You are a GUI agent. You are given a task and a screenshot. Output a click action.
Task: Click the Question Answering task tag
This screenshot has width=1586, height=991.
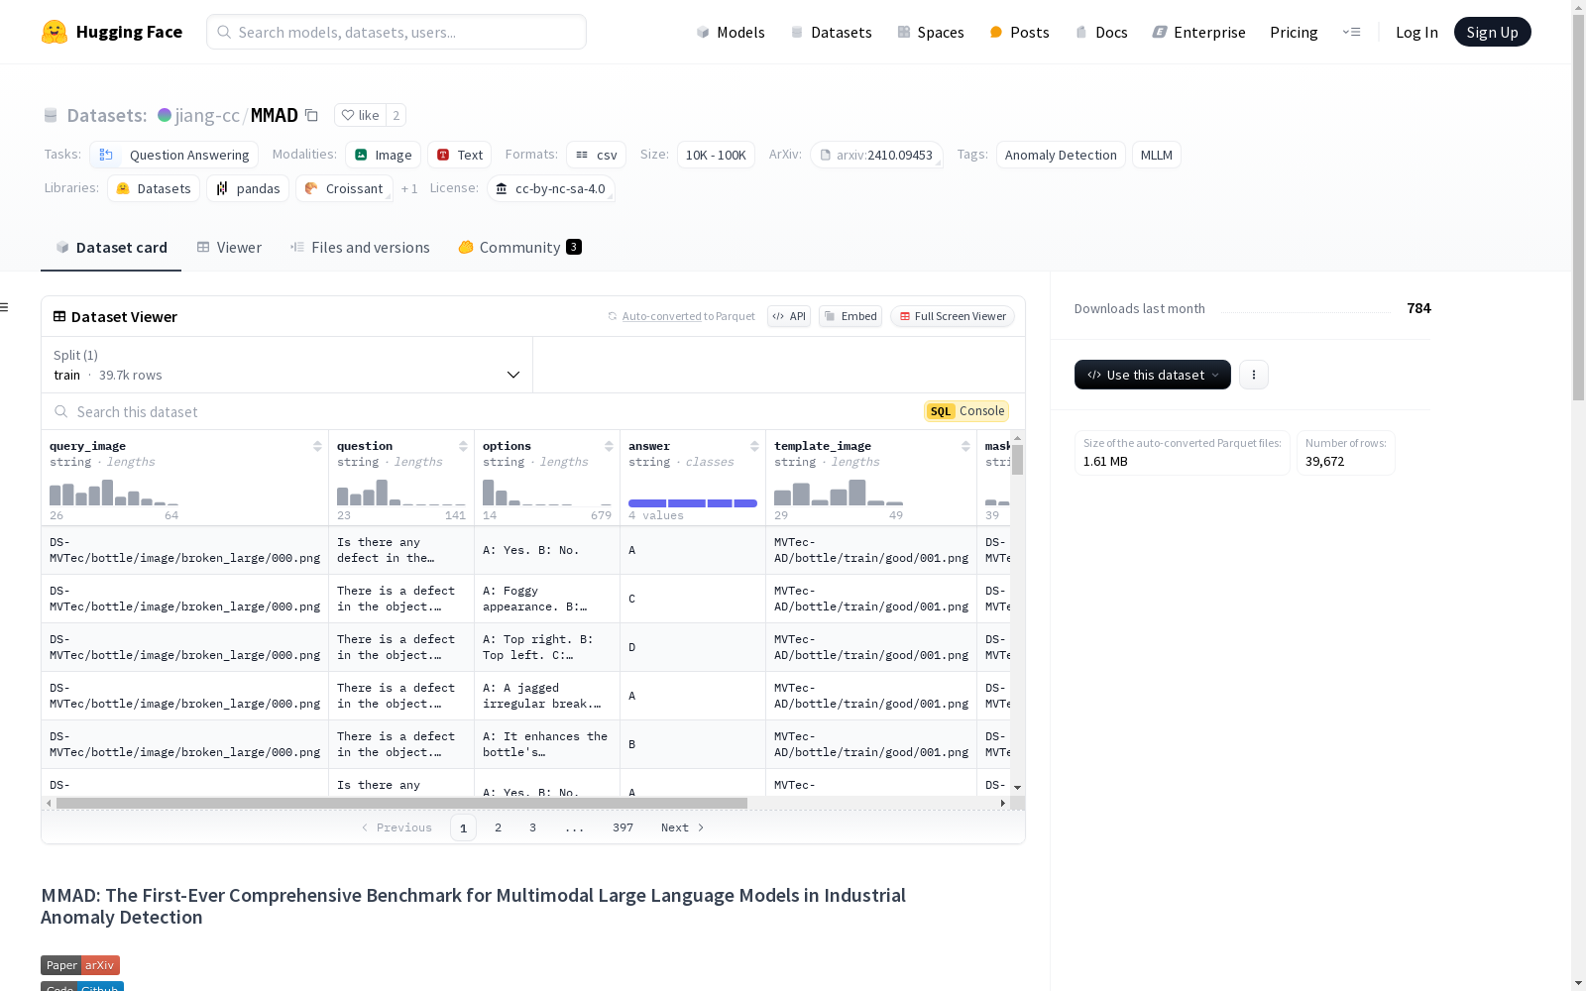tap(173, 155)
